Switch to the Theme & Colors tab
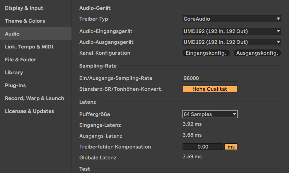 point(25,21)
